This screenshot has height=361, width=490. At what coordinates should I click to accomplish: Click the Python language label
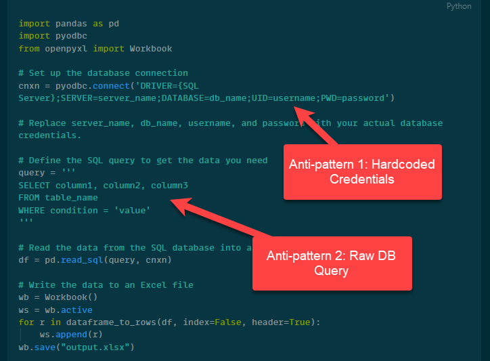coord(459,6)
